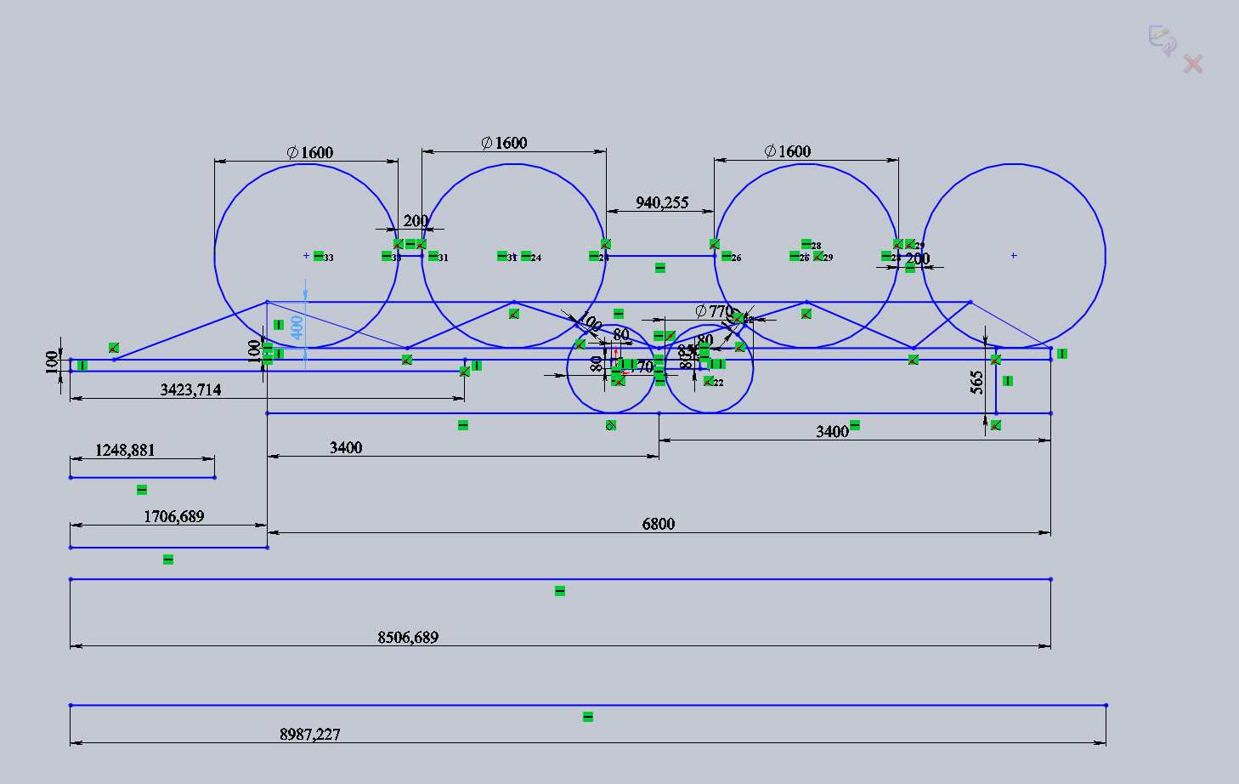Image resolution: width=1239 pixels, height=784 pixels.
Task: Select horizontal relation right of 3400 right dimension
Action: pyautogui.click(x=855, y=425)
